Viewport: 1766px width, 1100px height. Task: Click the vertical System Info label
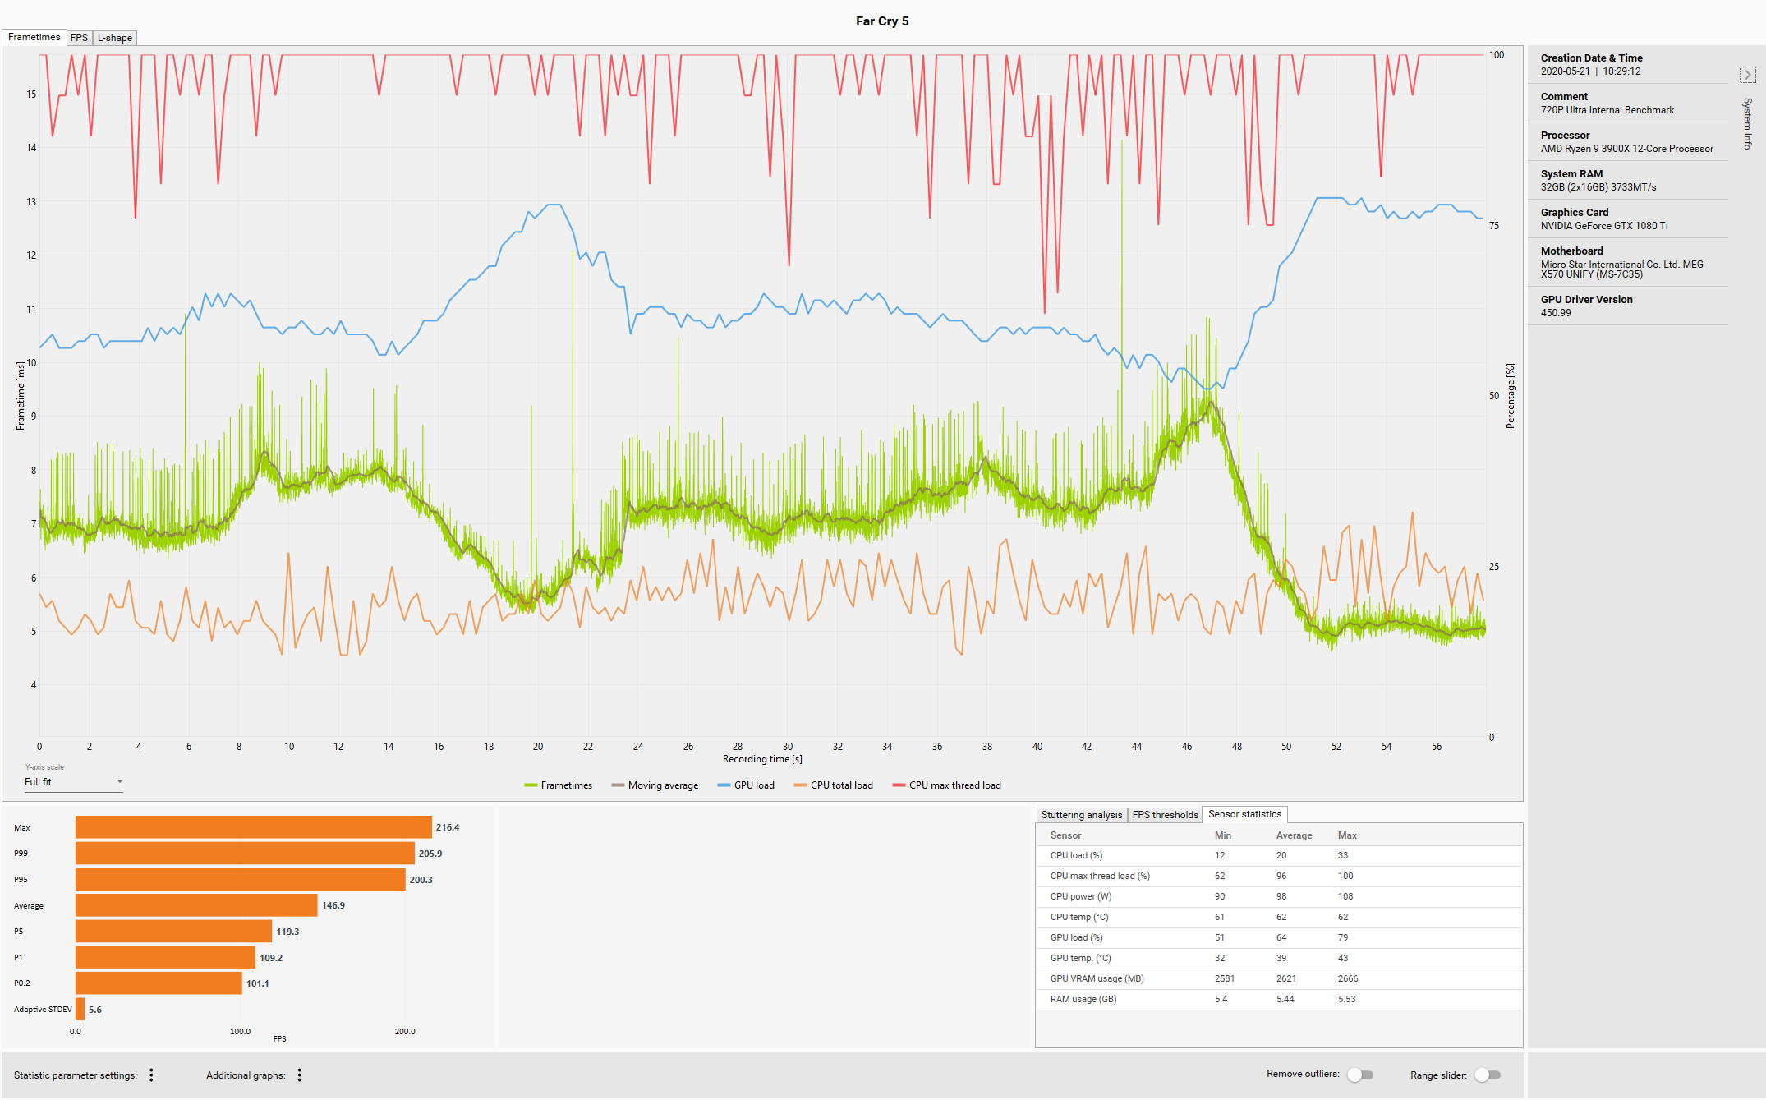(1747, 123)
